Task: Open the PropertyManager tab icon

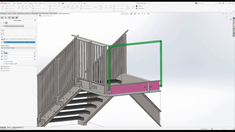Action: (x=6, y=18)
